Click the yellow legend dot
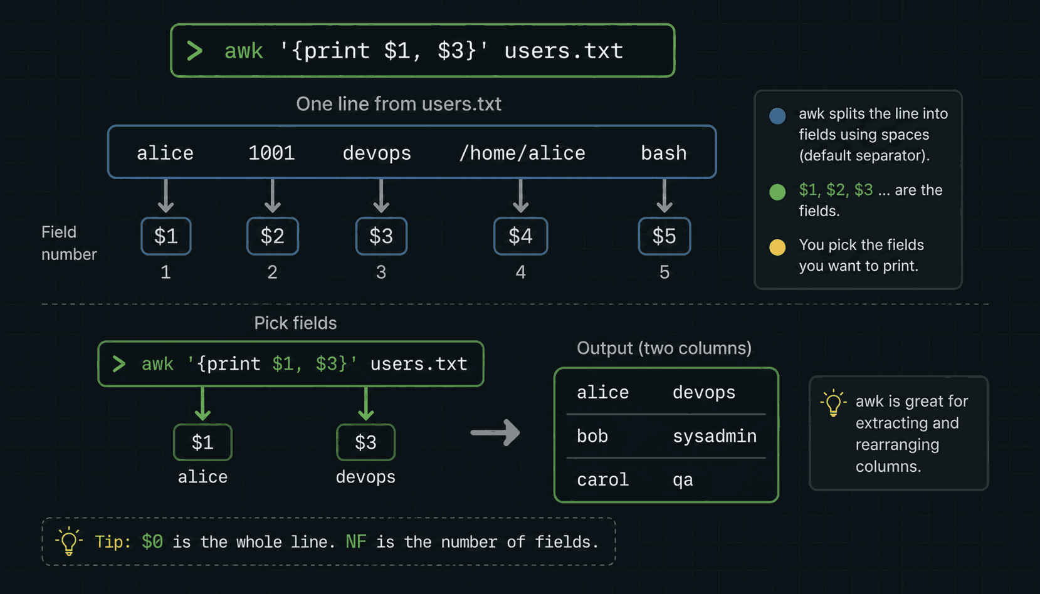 777,247
